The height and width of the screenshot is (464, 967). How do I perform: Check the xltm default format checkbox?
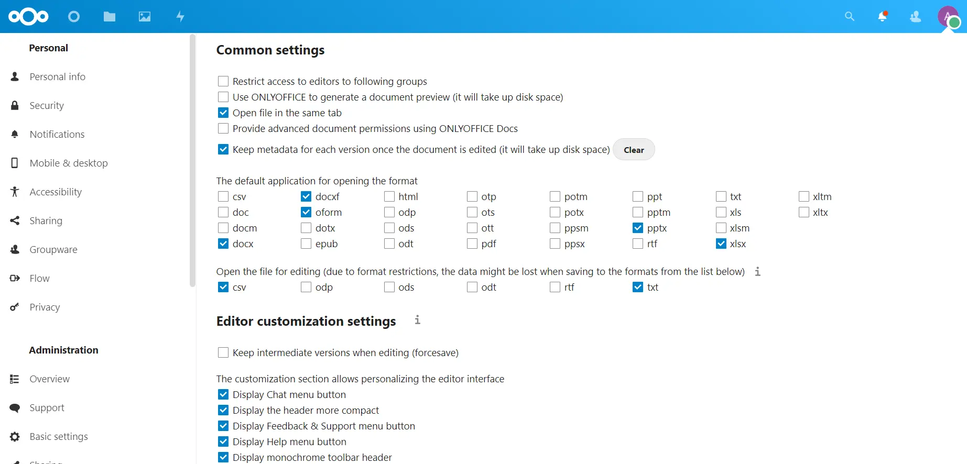(804, 196)
